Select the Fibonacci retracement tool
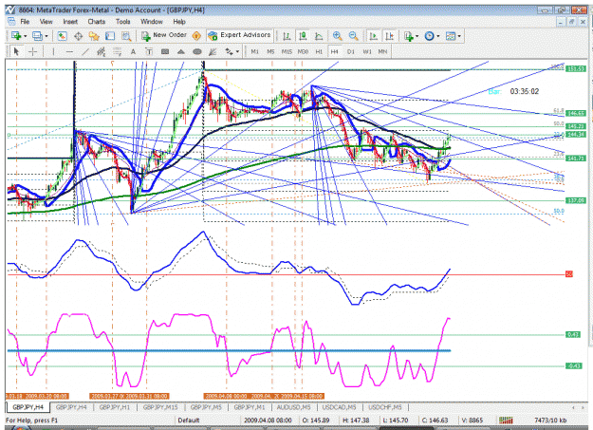Viewport: 593px width, 430px height. coord(118,52)
